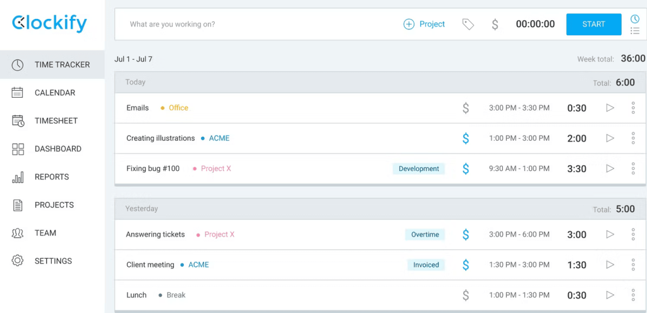
Task: Click the 1:30 duration of Client meeting
Action: [577, 265]
